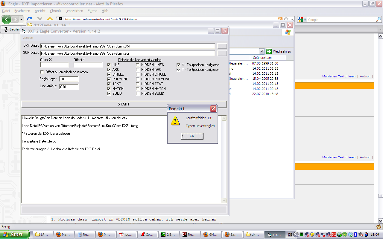Check 'Offset automatisch bestimmen'
The height and width of the screenshot is (239, 383).
[42, 72]
